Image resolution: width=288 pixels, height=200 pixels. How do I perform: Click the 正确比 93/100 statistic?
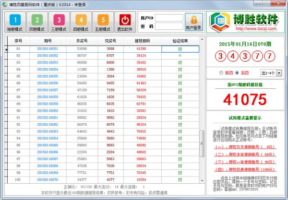pyautogui.click(x=78, y=187)
